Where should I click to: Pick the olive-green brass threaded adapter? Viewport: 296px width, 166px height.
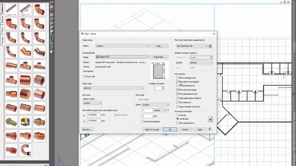[11, 122]
